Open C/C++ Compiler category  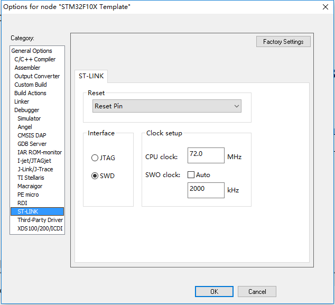[x=35, y=59]
